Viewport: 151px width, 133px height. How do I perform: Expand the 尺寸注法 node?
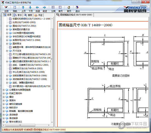click(7, 51)
